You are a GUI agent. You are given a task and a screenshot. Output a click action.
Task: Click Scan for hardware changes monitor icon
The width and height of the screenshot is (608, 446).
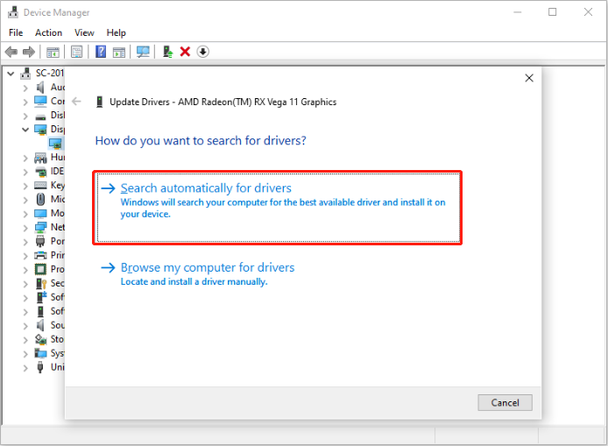point(143,52)
